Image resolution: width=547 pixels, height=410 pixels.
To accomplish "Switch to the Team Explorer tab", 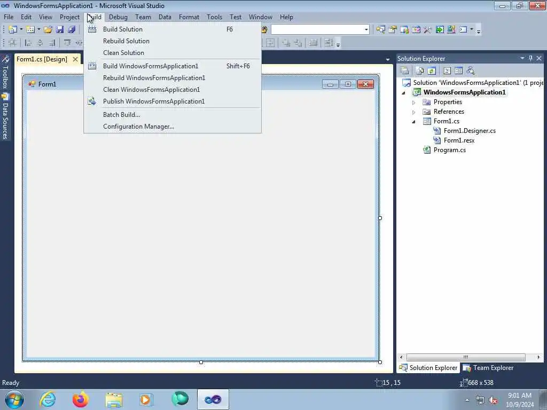I will coord(488,368).
